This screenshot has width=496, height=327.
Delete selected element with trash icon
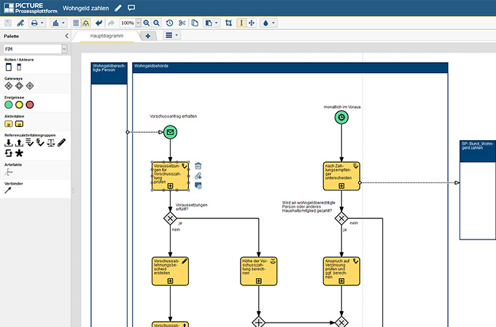pyautogui.click(x=198, y=166)
